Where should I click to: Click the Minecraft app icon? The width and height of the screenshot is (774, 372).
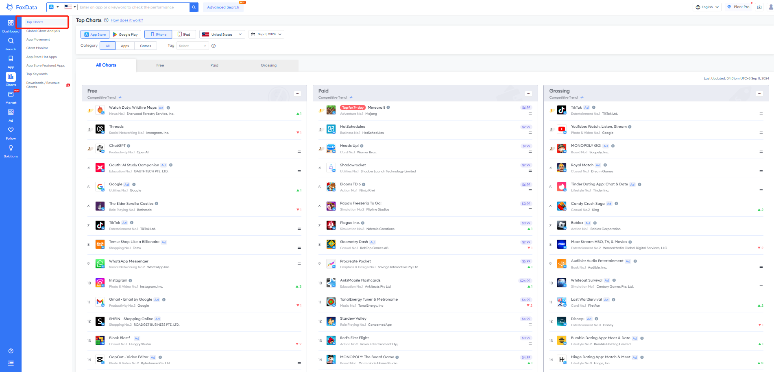pyautogui.click(x=331, y=110)
